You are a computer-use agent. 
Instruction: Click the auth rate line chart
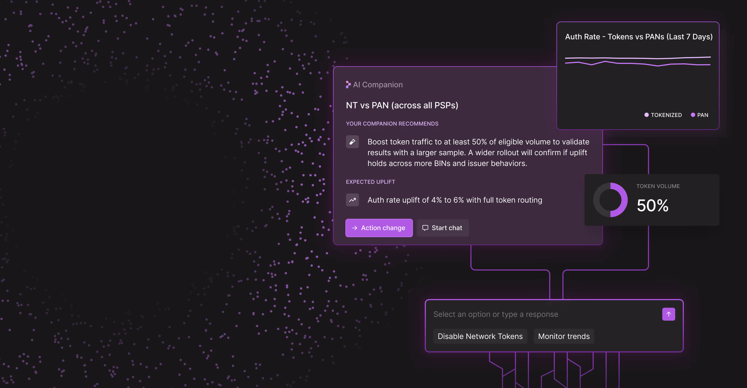point(638,62)
